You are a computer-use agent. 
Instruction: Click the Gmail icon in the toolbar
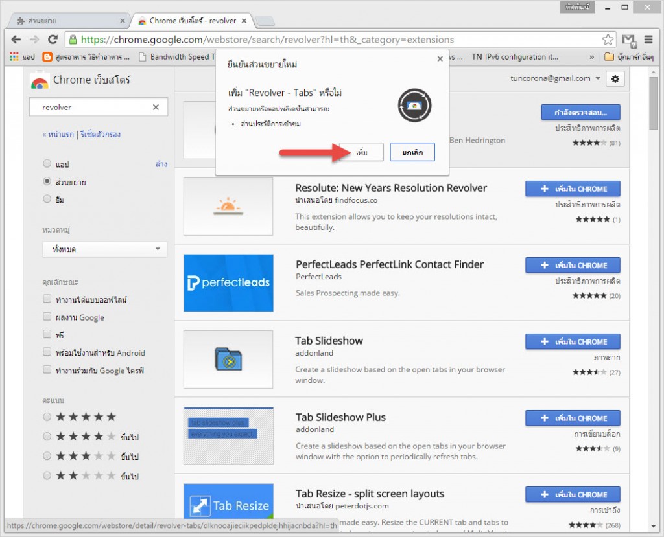click(628, 40)
